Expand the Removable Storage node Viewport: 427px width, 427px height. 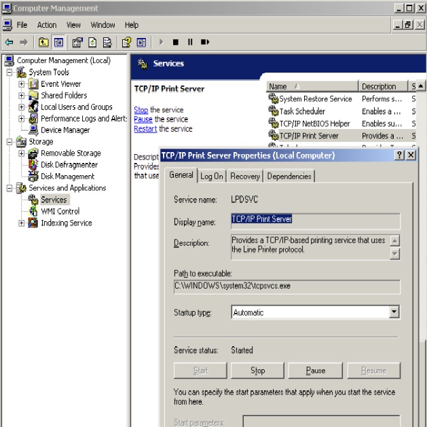pos(21,153)
